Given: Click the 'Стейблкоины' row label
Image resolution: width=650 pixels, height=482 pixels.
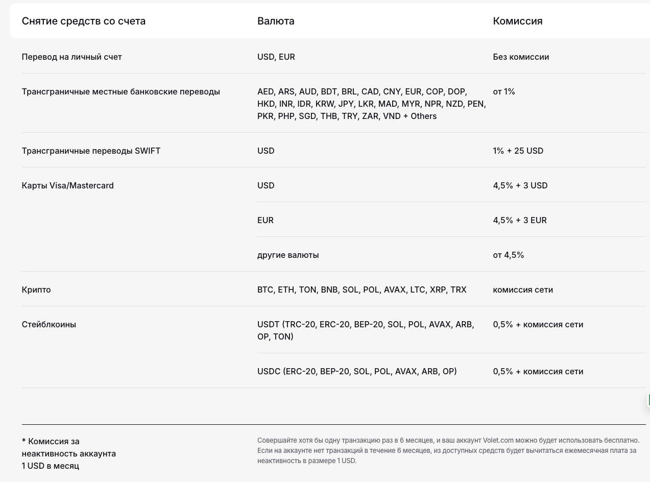Looking at the screenshot, I should pos(49,324).
